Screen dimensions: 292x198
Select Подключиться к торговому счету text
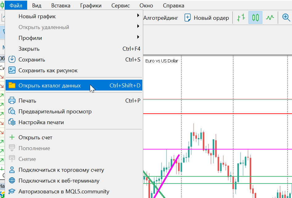61,170
